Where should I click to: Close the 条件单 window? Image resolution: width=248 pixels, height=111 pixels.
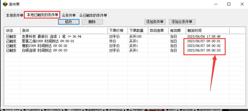pos(242,4)
